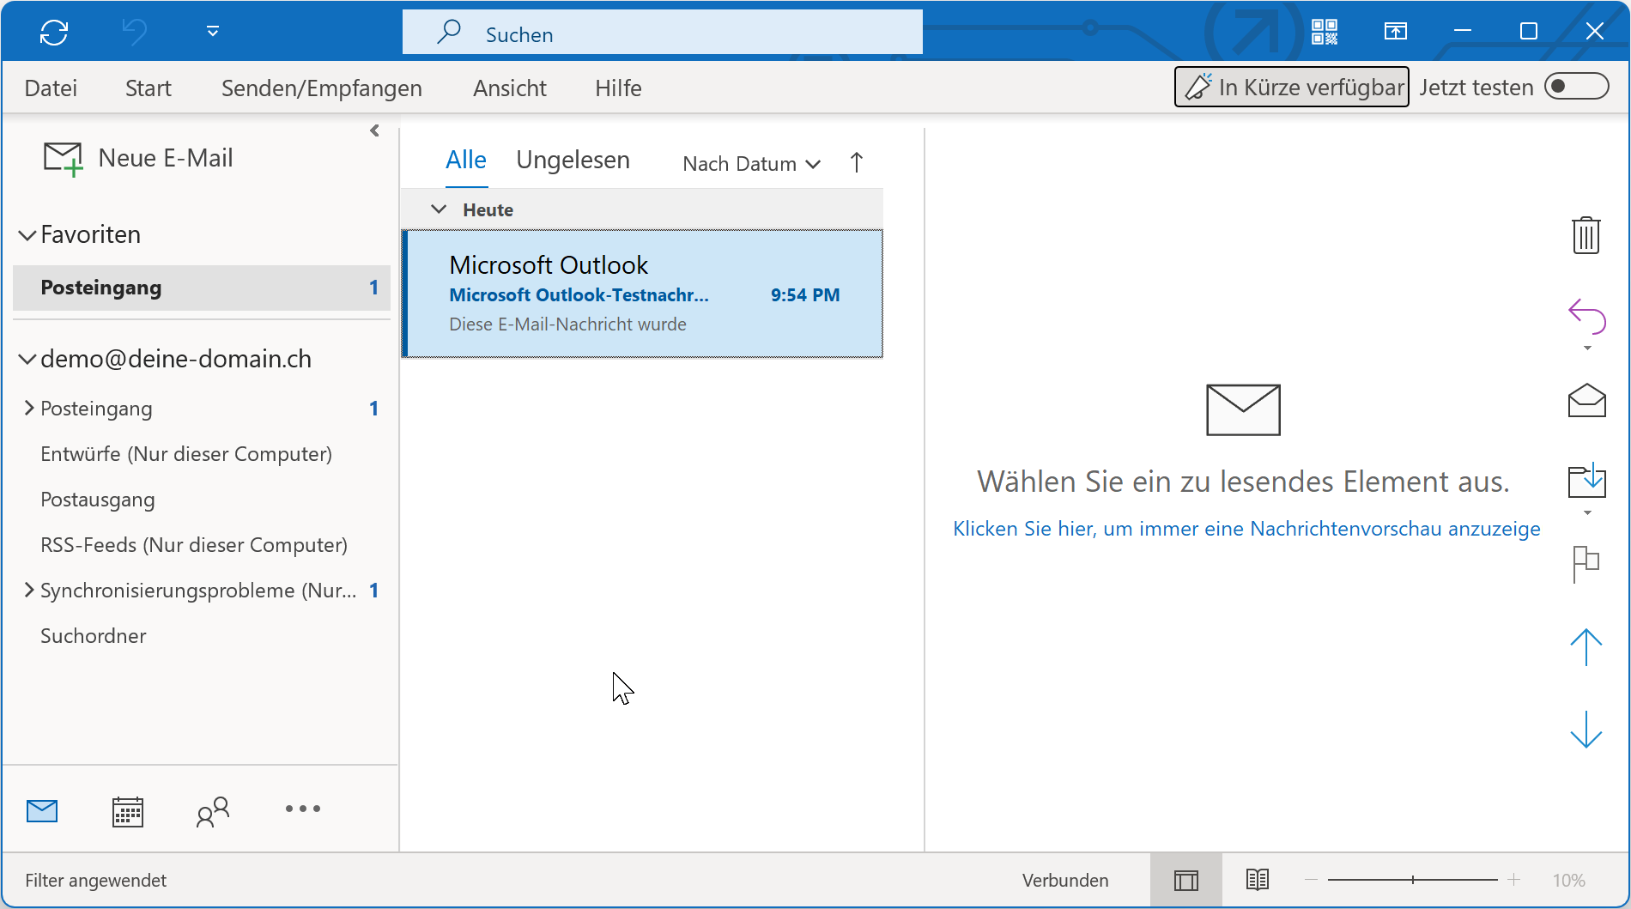Viewport: 1631px width, 909px height.
Task: Click the In Kürze verfügbar button
Action: tap(1291, 87)
